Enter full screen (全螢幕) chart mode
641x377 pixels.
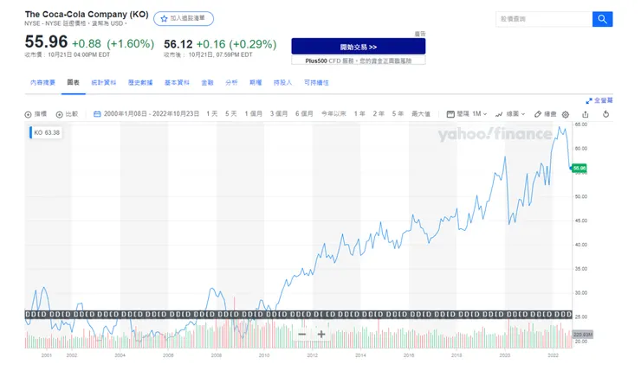(x=599, y=100)
